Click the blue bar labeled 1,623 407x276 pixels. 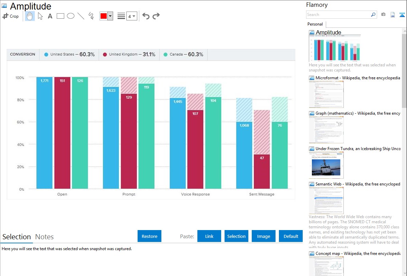(x=111, y=138)
